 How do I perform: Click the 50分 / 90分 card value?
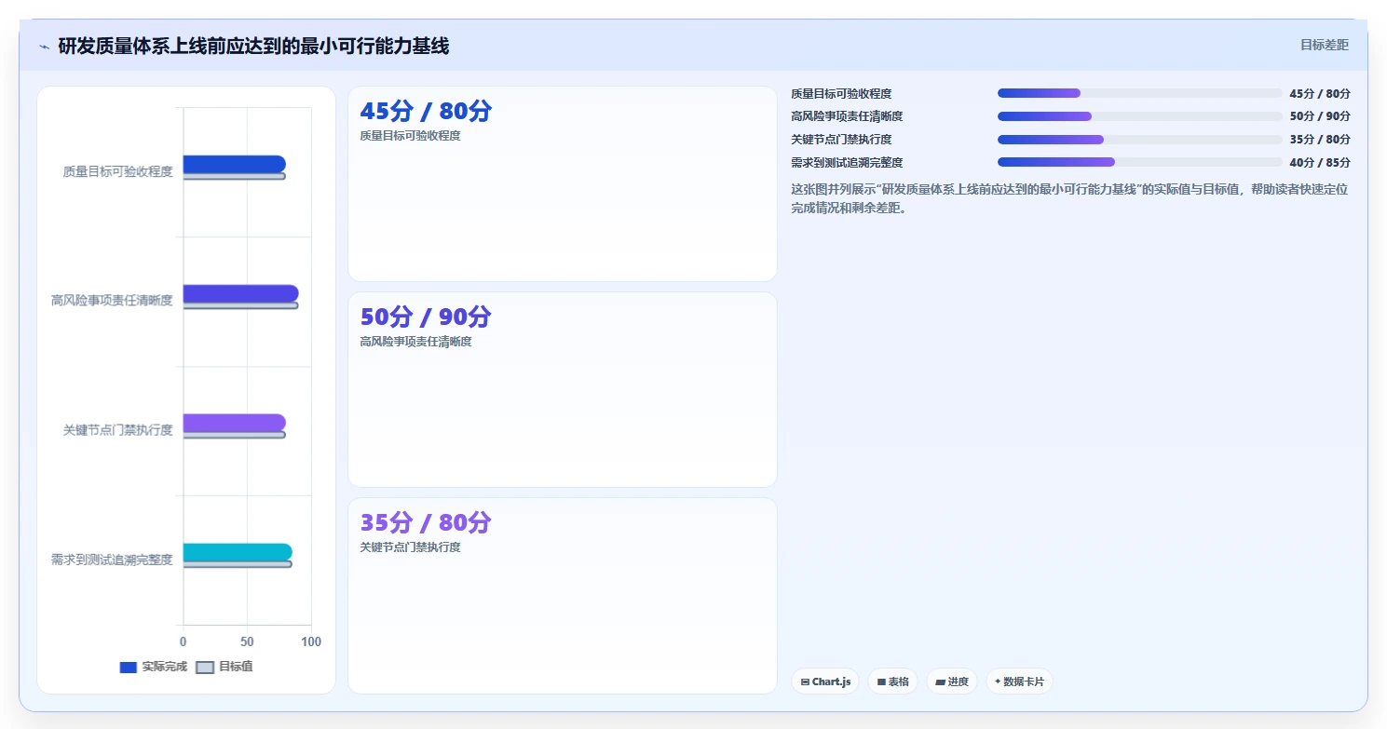coord(426,317)
